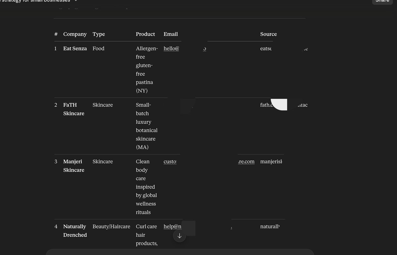
Task: Click the 'Company' column header
Action: pos(75,34)
